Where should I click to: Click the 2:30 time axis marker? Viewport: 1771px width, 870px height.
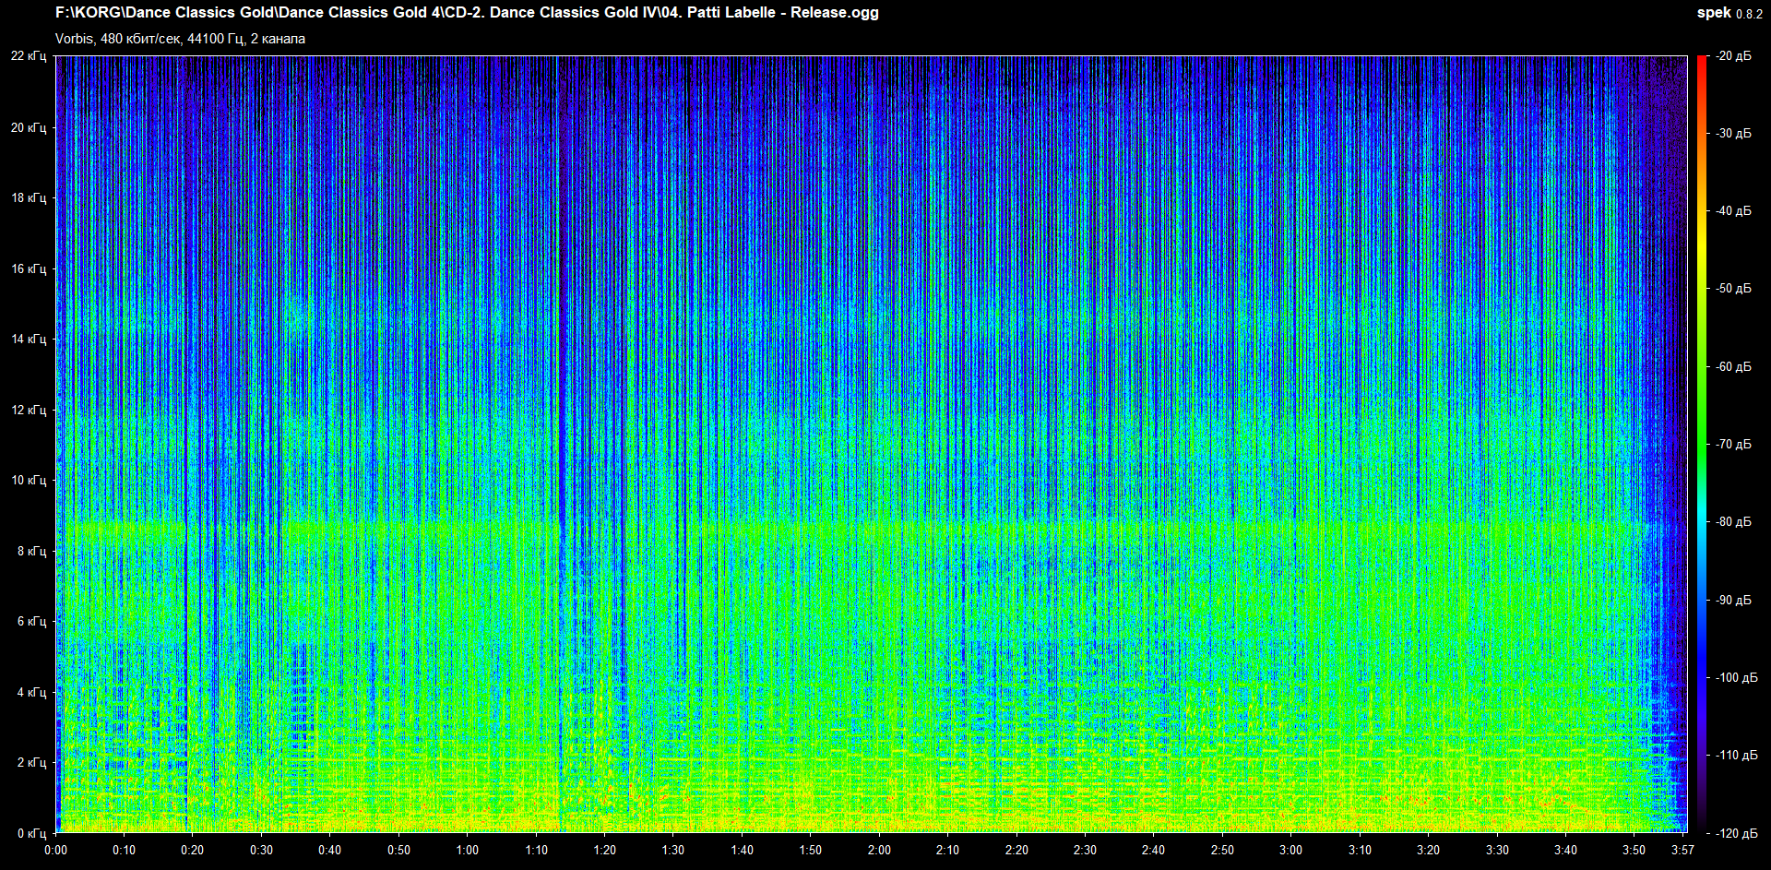pos(1085,850)
